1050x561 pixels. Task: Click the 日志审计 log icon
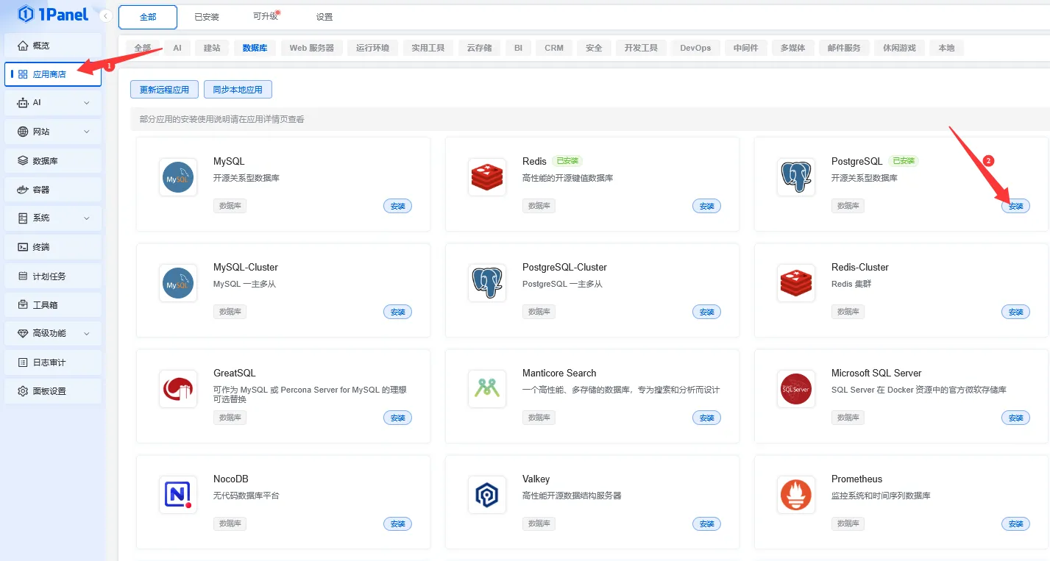24,362
